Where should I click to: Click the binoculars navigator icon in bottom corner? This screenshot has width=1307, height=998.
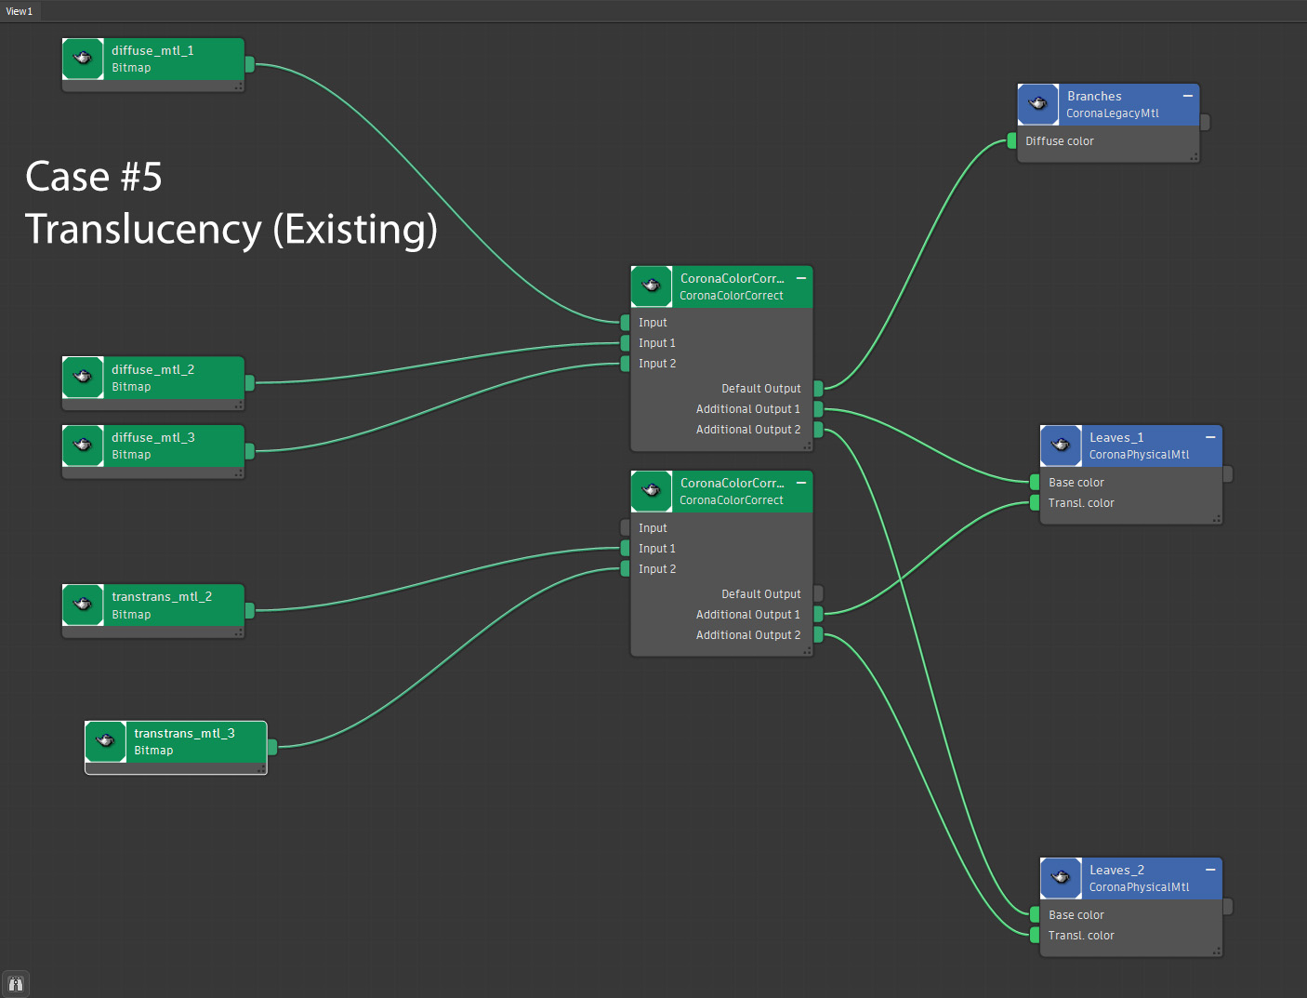click(16, 983)
